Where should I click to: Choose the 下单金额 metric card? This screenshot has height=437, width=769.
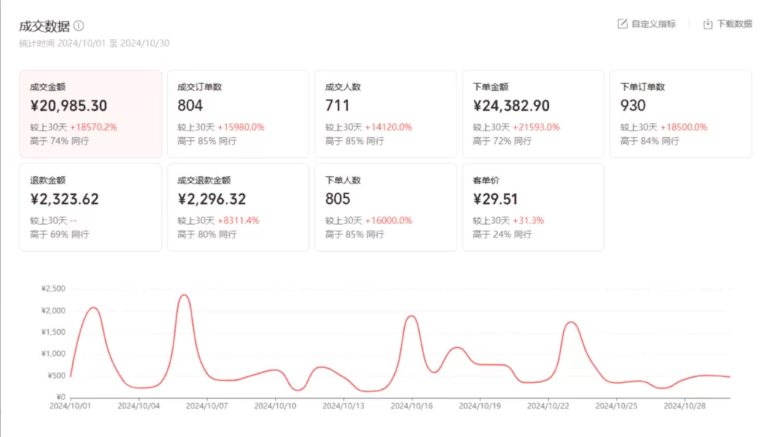pos(533,114)
